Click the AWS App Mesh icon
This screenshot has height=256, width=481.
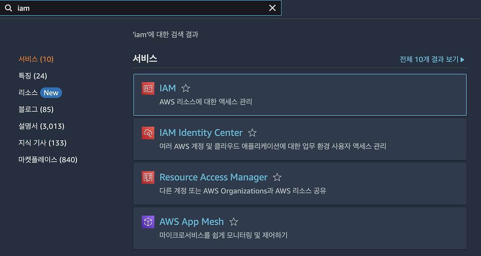pyautogui.click(x=148, y=222)
